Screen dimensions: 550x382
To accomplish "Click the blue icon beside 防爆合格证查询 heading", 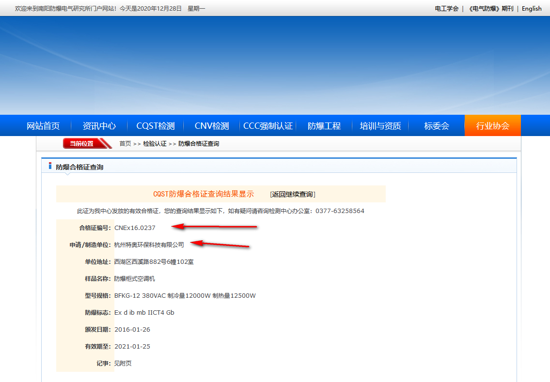I will point(50,167).
